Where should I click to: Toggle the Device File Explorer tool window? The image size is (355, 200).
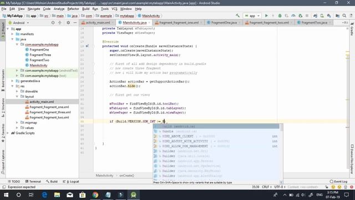tap(352, 159)
